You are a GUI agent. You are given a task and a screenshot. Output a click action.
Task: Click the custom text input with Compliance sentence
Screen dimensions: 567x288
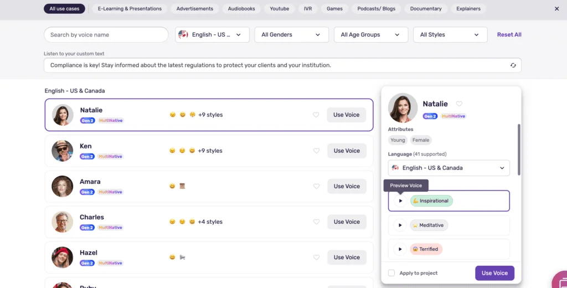(282, 65)
